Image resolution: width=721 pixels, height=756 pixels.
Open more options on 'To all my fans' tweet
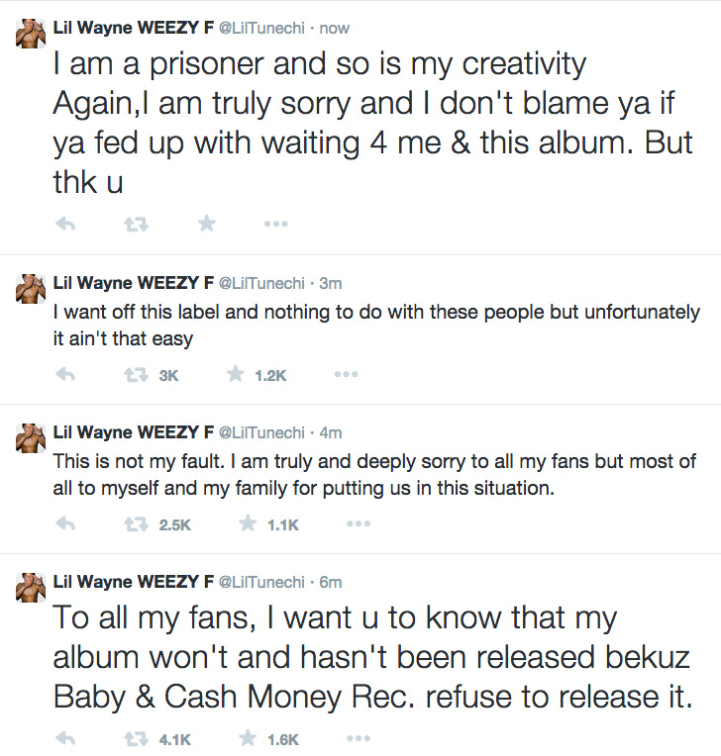tap(359, 738)
